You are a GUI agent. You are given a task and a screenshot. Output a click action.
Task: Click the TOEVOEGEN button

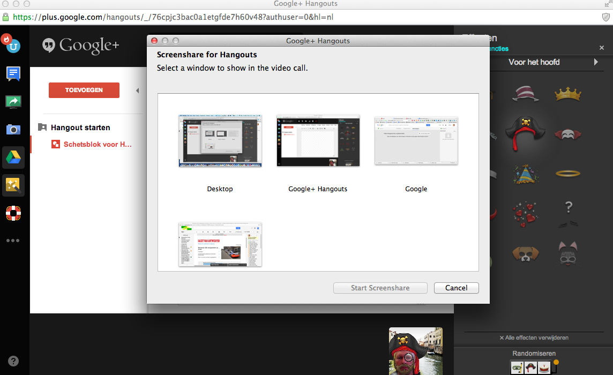point(84,90)
